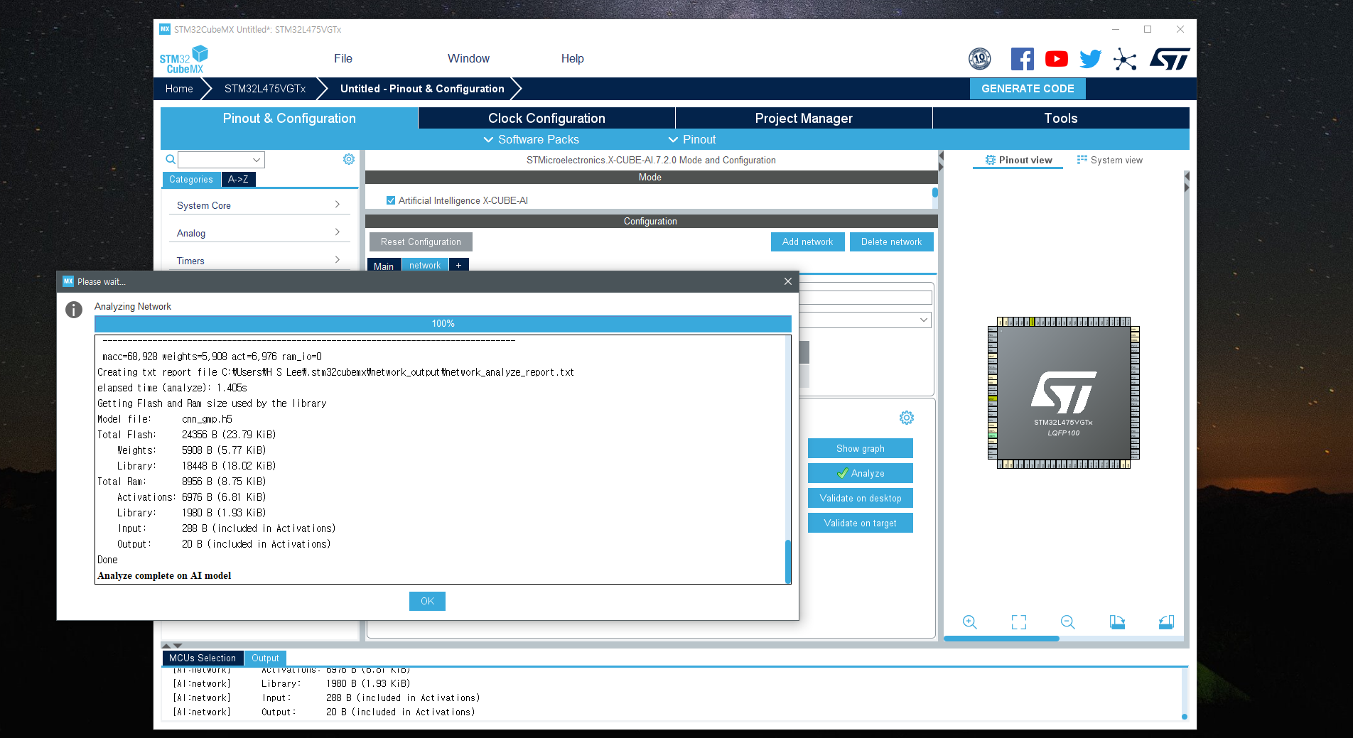
Task: Click Show graph button
Action: [861, 449]
